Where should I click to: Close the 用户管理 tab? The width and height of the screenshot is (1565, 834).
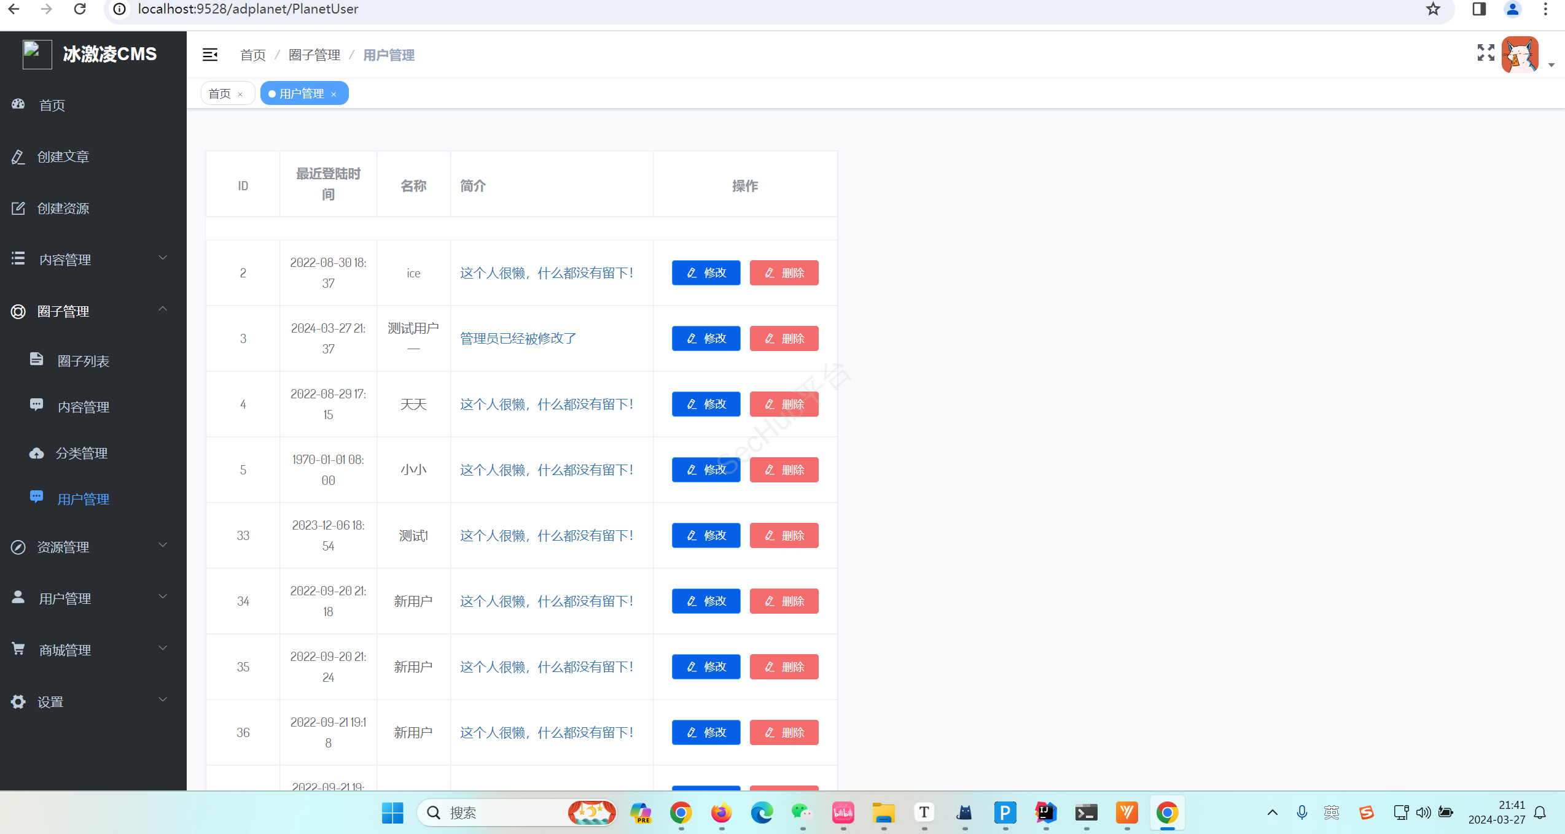334,94
